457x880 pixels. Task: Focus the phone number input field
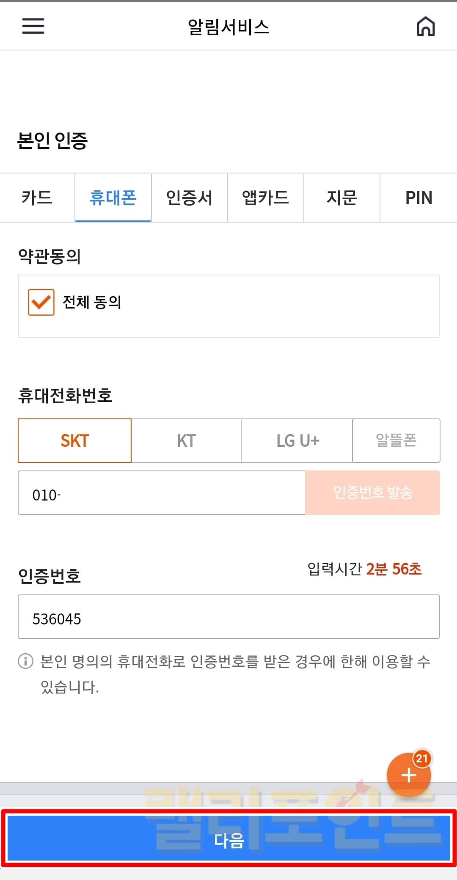(x=161, y=493)
